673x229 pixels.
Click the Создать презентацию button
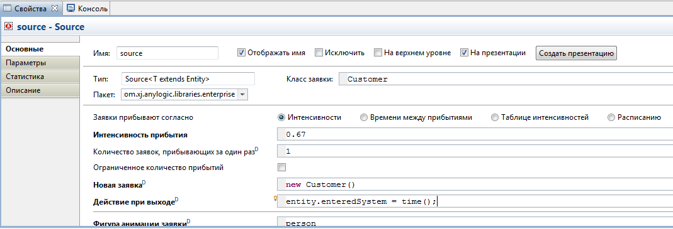tap(576, 53)
